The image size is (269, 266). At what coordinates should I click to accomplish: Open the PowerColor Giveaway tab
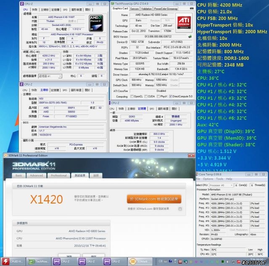(166, 9)
